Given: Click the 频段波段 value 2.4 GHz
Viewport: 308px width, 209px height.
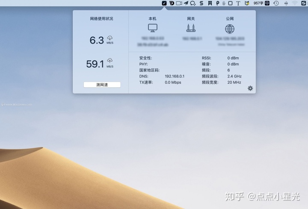Looking at the screenshot, I should pos(234,77).
